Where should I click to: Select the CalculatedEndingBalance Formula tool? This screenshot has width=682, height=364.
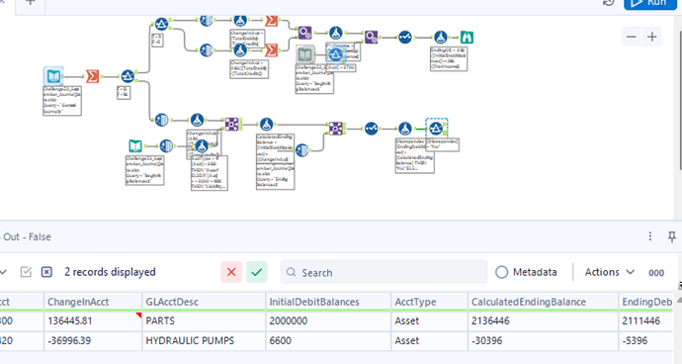pos(266,124)
